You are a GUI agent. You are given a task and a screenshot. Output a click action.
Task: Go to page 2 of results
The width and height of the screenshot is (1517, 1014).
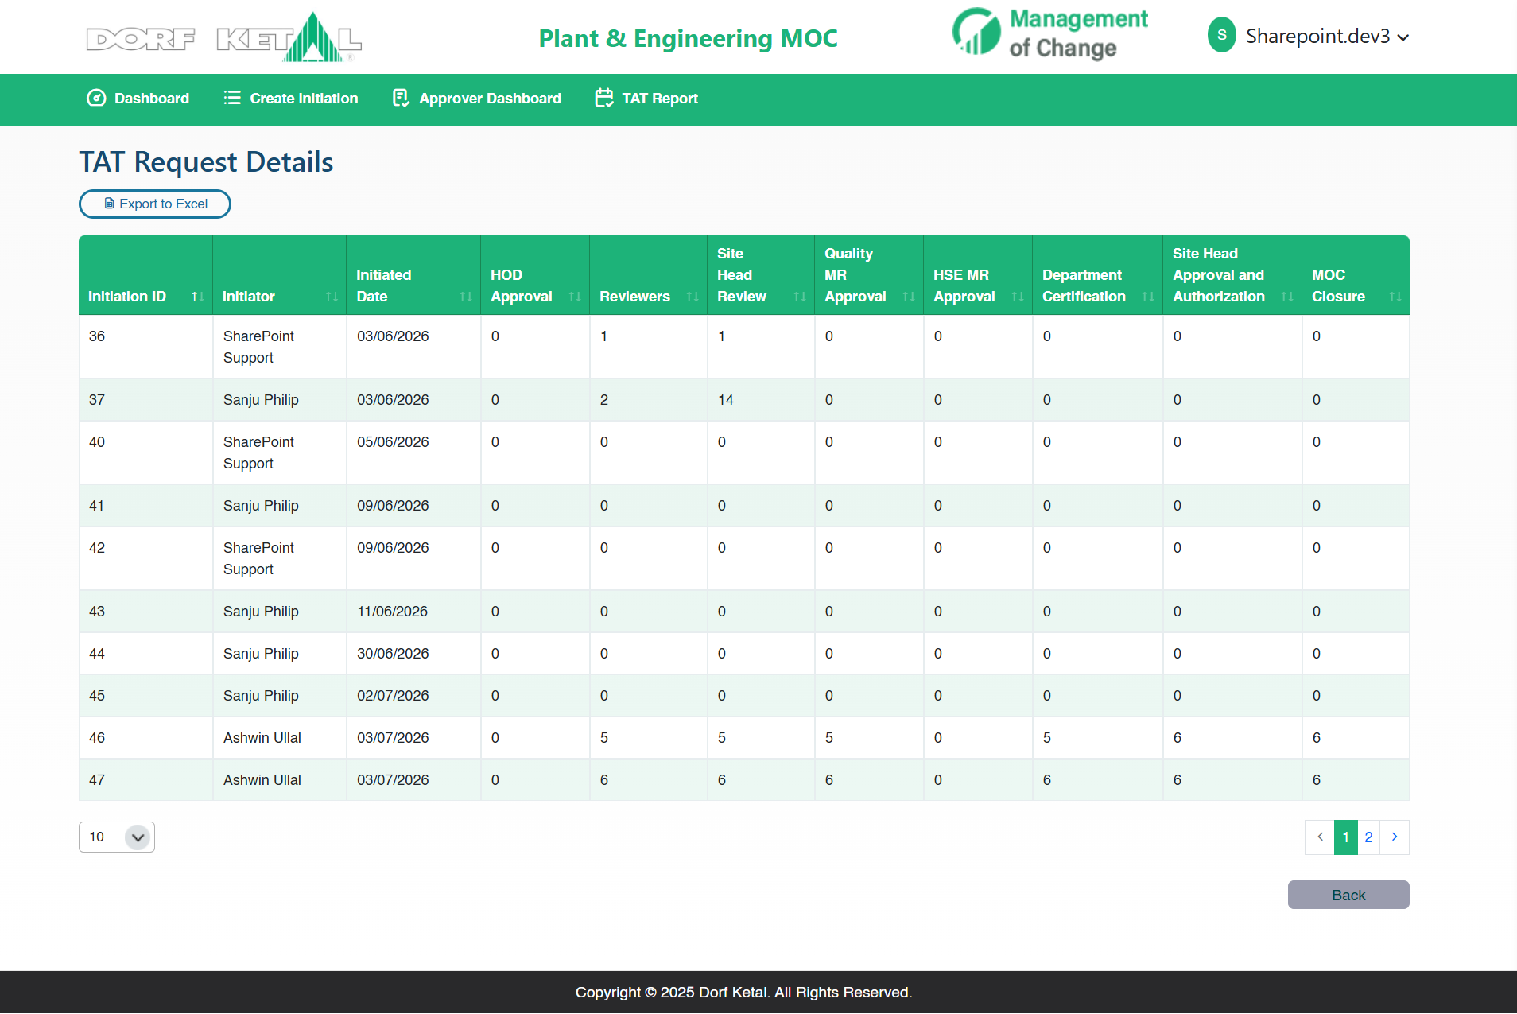[1368, 837]
